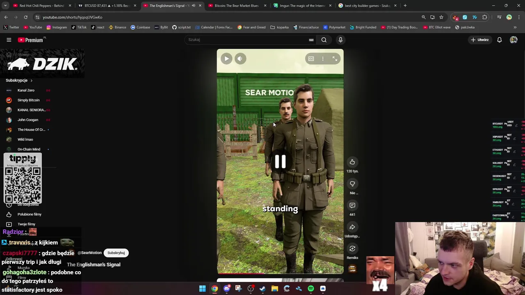Open the browser profile avatar
This screenshot has width=525, height=295.
tap(509, 17)
